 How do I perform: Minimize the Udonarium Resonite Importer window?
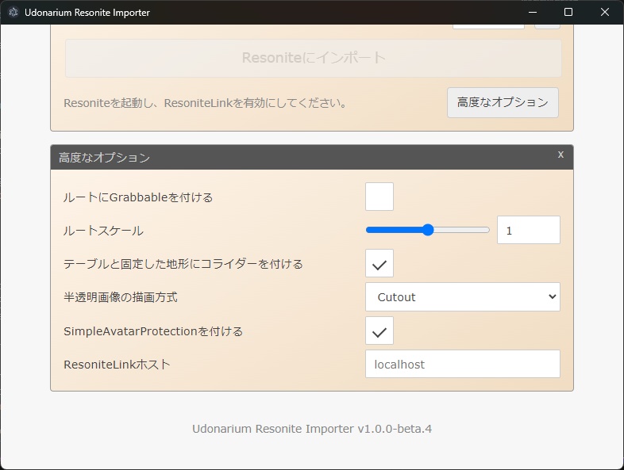(533, 13)
